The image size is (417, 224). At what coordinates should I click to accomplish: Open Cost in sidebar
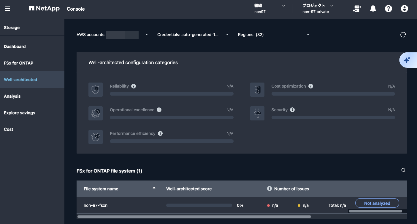[32, 129]
